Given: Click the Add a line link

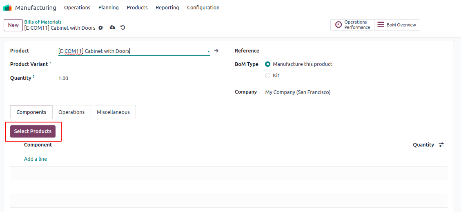Looking at the screenshot, I should [x=36, y=159].
